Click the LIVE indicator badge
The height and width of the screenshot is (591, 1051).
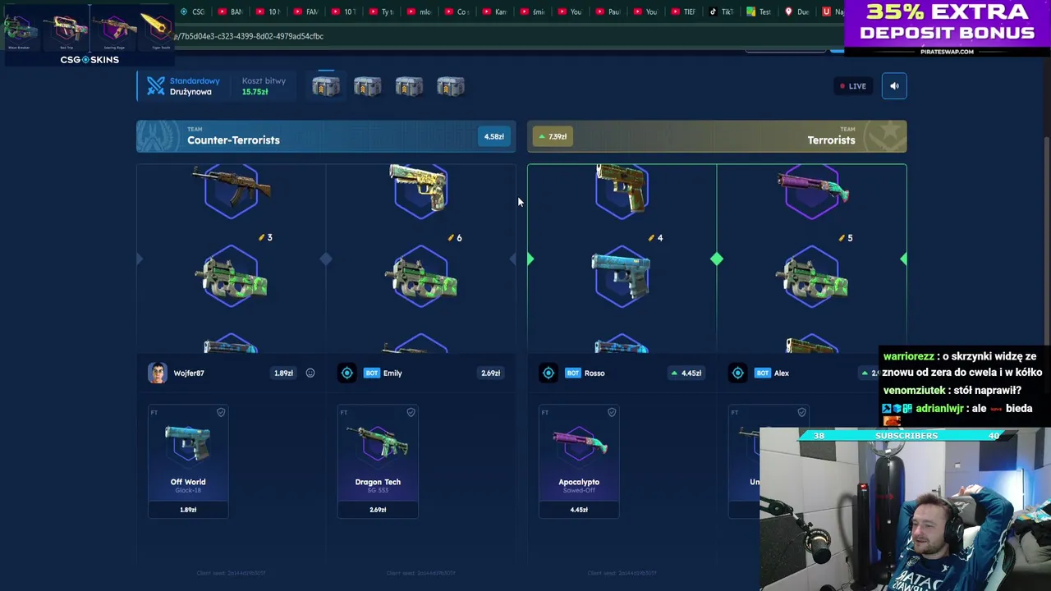pyautogui.click(x=852, y=85)
